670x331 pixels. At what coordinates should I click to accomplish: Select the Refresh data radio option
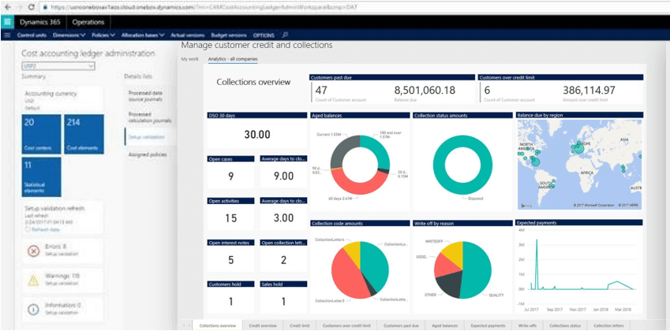[x=28, y=229]
